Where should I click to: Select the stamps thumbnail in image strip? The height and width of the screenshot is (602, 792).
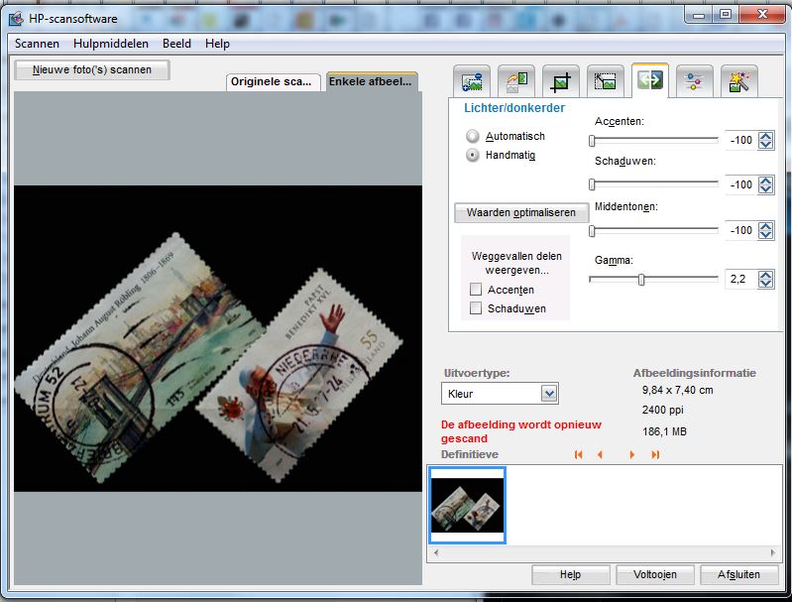click(467, 505)
